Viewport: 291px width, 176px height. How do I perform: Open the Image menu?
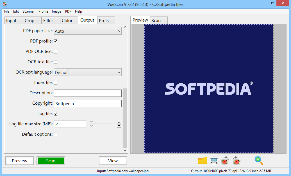(x=57, y=11)
